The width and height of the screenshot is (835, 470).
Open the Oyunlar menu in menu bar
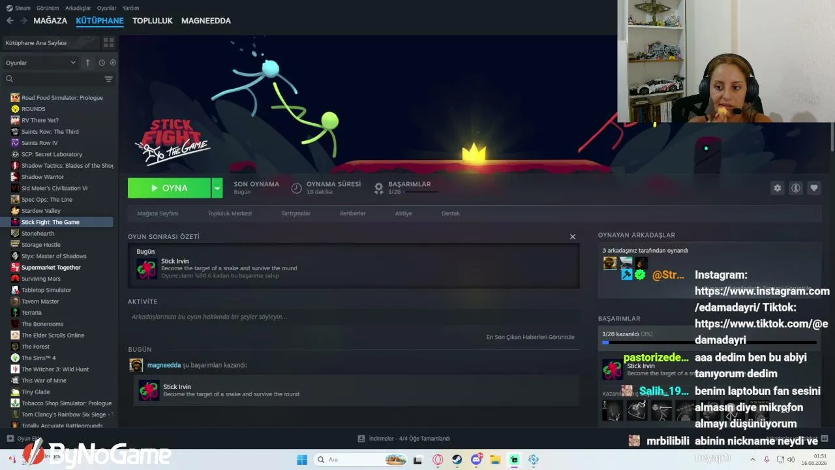pyautogui.click(x=107, y=8)
